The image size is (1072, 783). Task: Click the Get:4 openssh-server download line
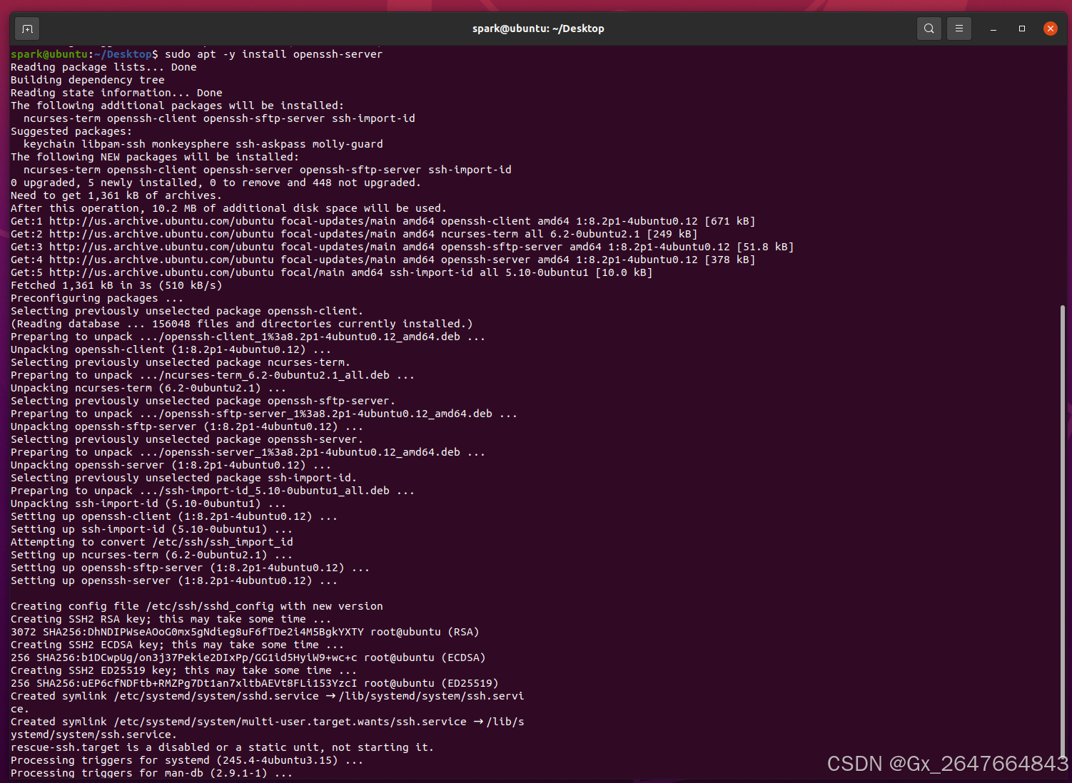pyautogui.click(x=383, y=260)
